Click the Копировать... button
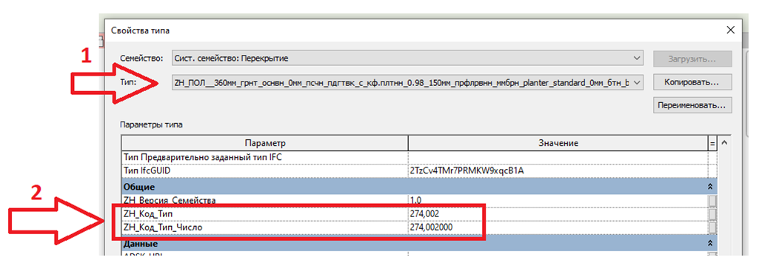 tap(692, 82)
